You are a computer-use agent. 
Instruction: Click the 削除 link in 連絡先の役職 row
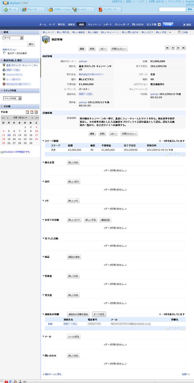(x=50, y=324)
